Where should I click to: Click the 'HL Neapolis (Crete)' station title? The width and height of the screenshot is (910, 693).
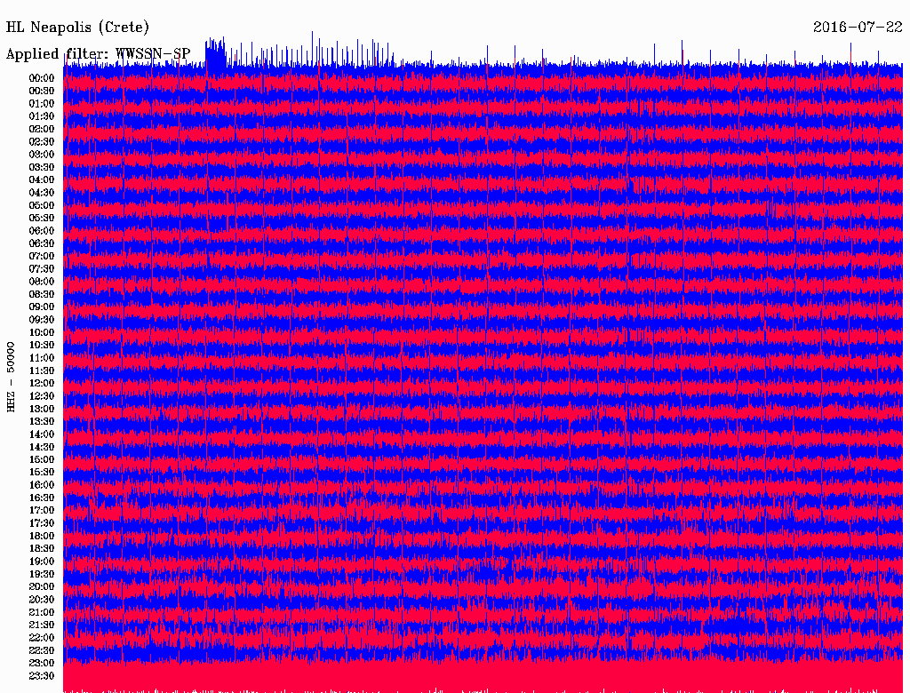pos(77,28)
